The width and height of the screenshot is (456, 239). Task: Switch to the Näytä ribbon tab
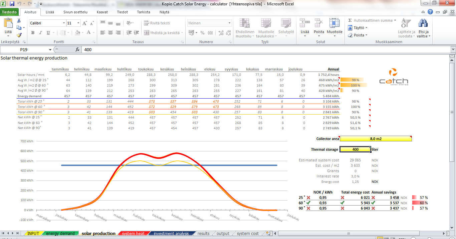coord(164,12)
